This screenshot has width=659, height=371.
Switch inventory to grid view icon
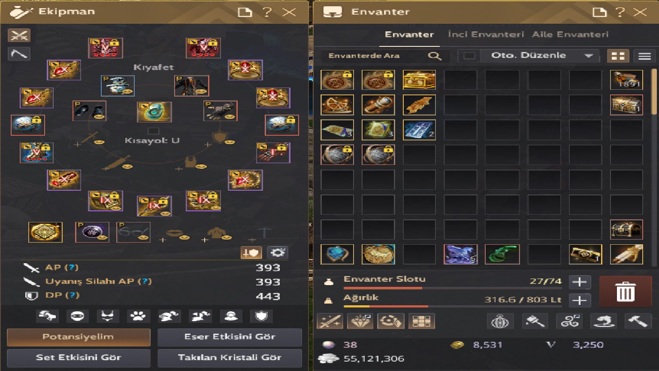[x=618, y=56]
